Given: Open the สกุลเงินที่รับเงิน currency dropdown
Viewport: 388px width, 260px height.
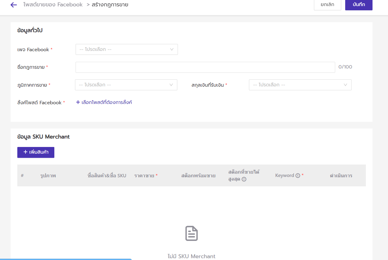Looking at the screenshot, I should click(300, 85).
